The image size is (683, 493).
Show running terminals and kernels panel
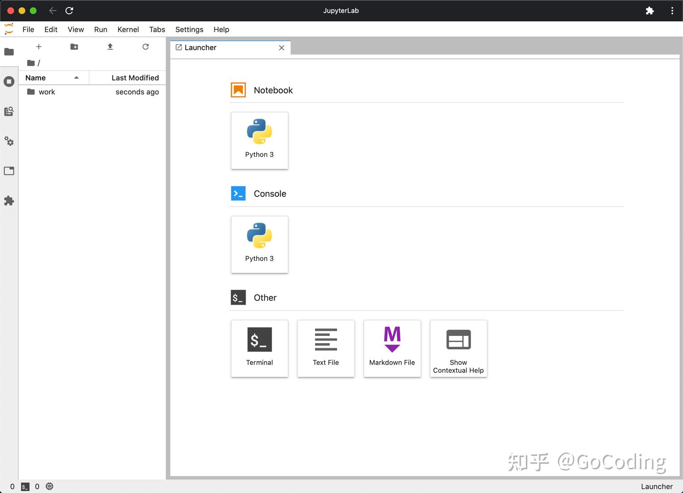pyautogui.click(x=9, y=81)
